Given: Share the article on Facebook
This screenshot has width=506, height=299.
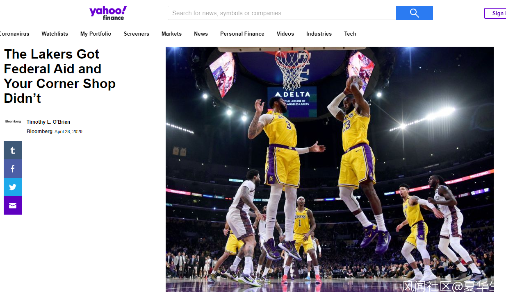Looking at the screenshot, I should (13, 168).
